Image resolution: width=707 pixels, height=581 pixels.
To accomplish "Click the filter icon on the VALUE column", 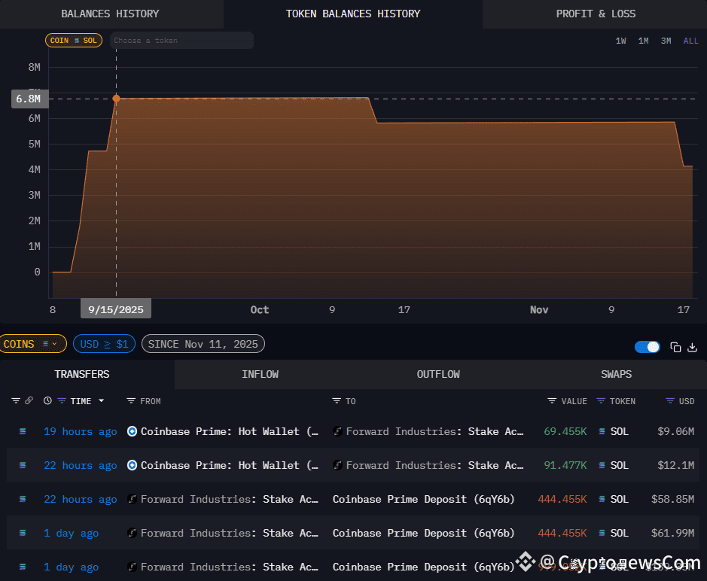I will coord(553,400).
